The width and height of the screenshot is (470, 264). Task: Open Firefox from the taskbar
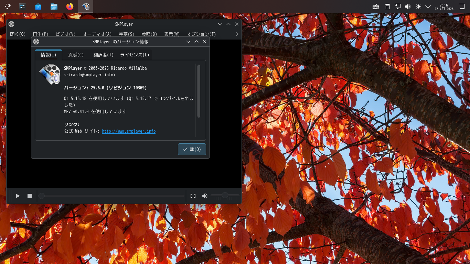coord(70,6)
